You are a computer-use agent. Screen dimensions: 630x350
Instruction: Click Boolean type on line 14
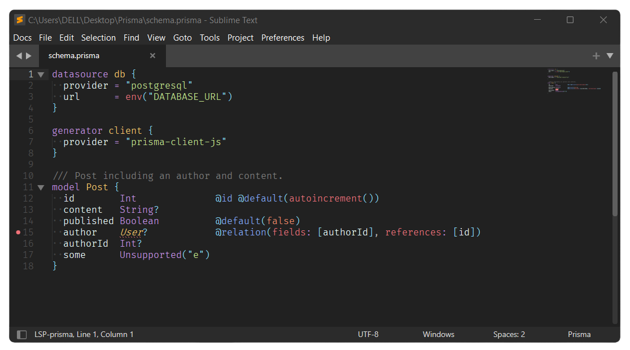click(139, 221)
